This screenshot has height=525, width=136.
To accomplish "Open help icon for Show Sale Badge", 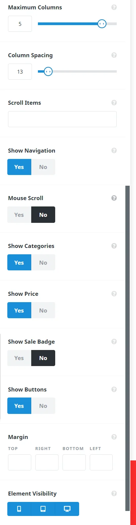I will pyautogui.click(x=114, y=342).
